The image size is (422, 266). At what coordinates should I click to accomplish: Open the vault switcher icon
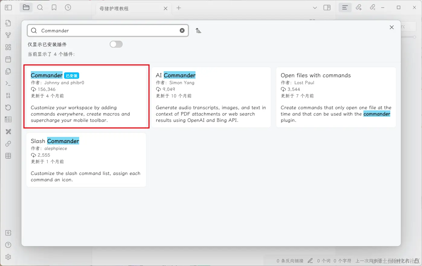[8, 233]
